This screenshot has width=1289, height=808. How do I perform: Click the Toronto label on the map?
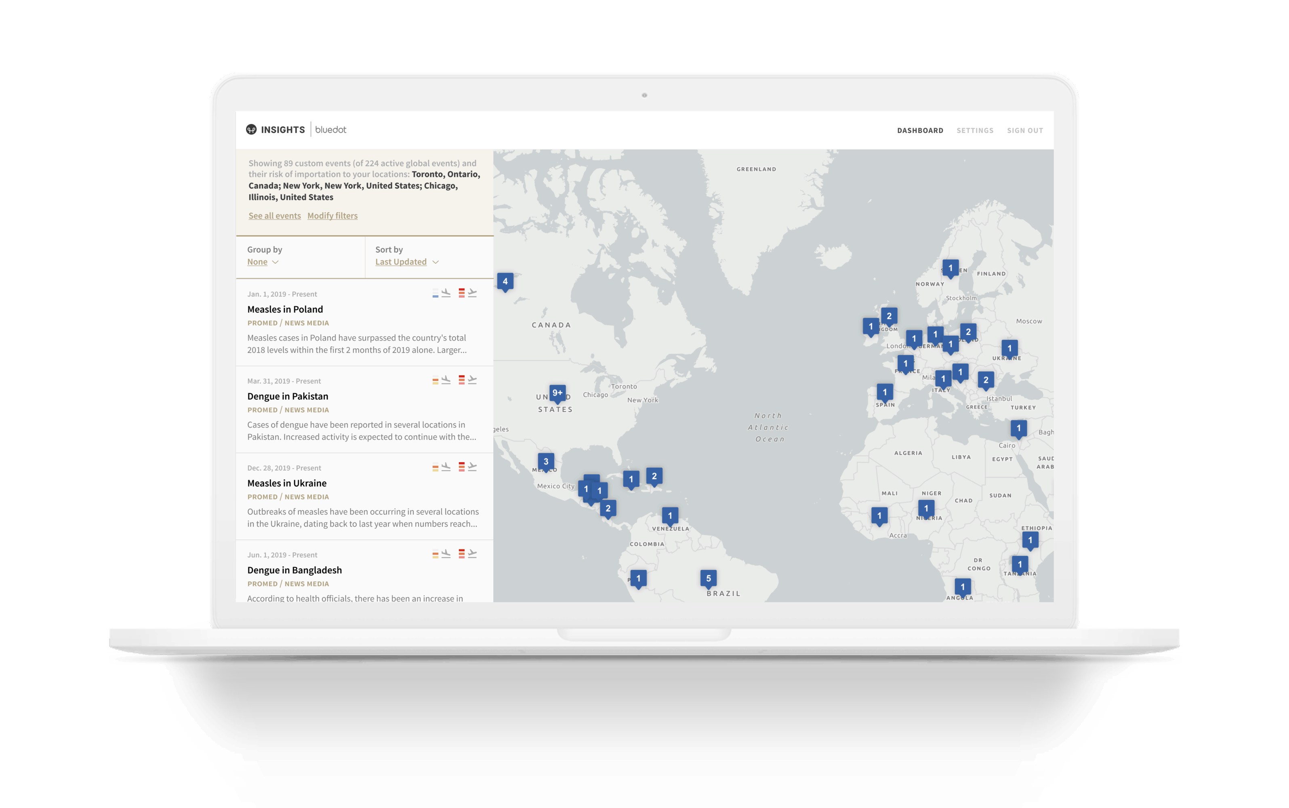(x=624, y=386)
